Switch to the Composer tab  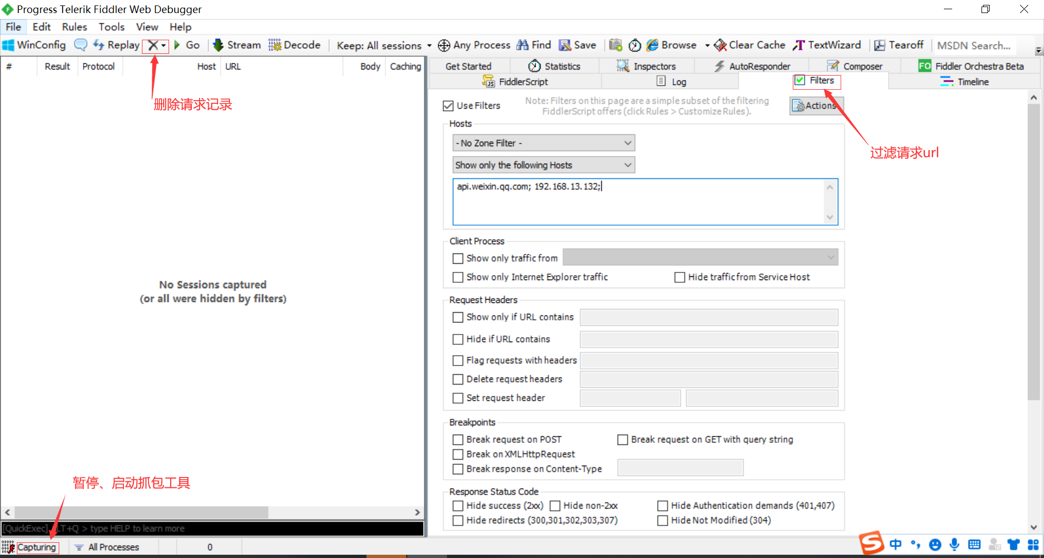point(855,66)
